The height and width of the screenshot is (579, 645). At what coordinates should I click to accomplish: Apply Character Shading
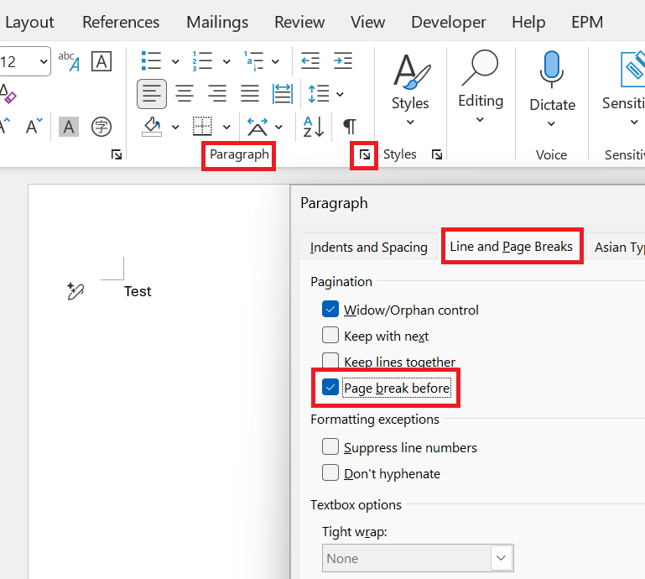(x=69, y=127)
